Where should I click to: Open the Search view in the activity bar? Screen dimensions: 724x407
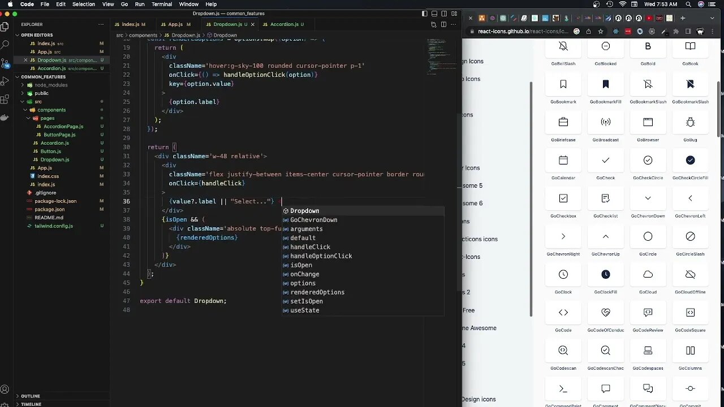pyautogui.click(x=6, y=44)
